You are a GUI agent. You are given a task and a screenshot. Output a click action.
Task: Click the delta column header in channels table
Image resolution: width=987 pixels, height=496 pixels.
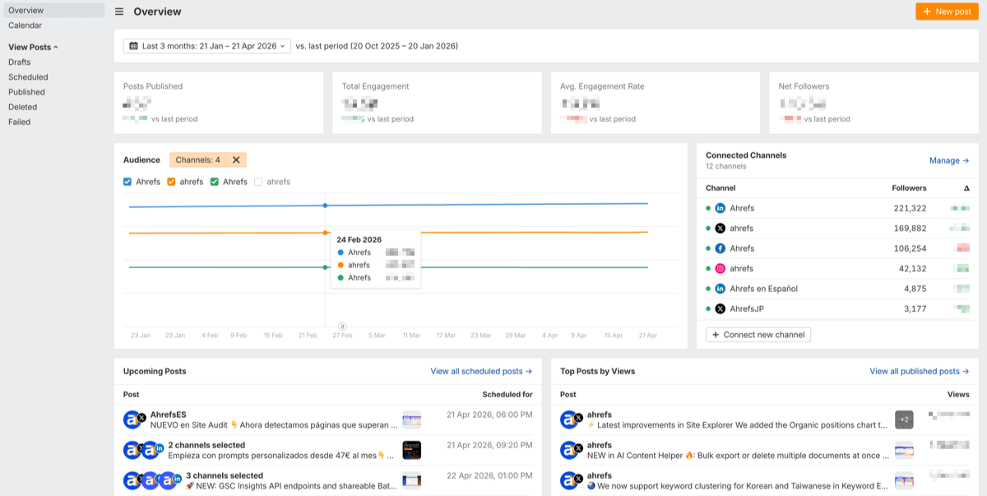coord(966,188)
